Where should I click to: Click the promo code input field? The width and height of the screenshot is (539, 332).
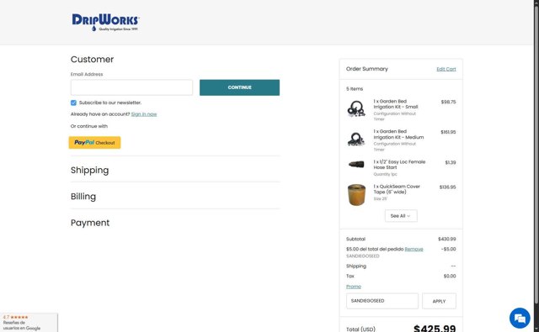382,301
